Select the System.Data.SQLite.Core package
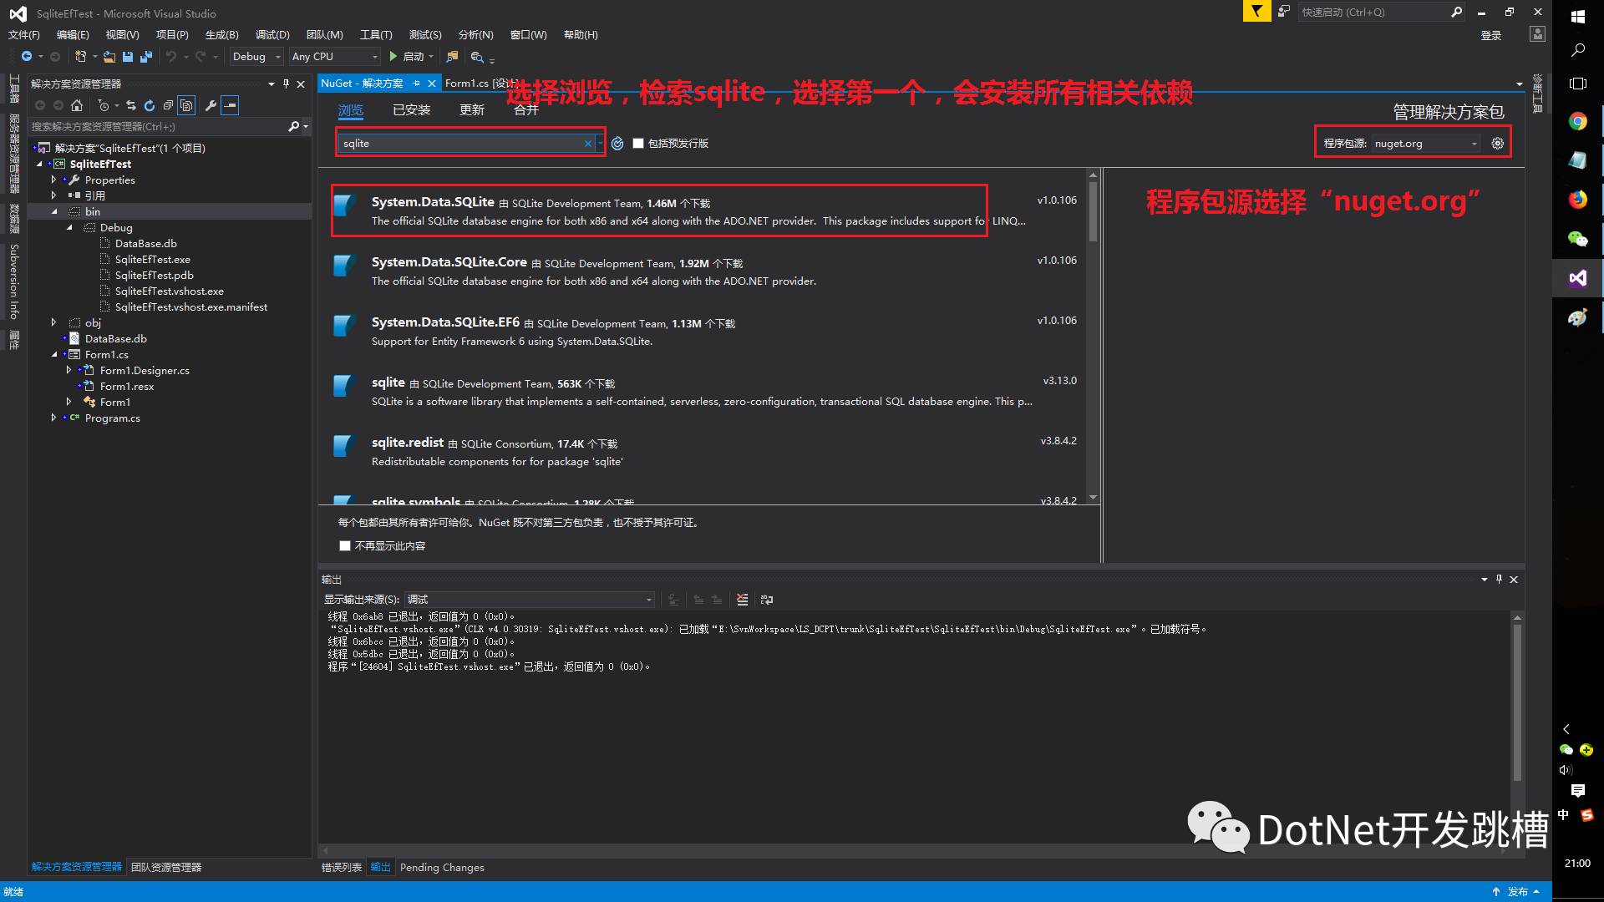Screen dimensions: 1604x902 701,271
